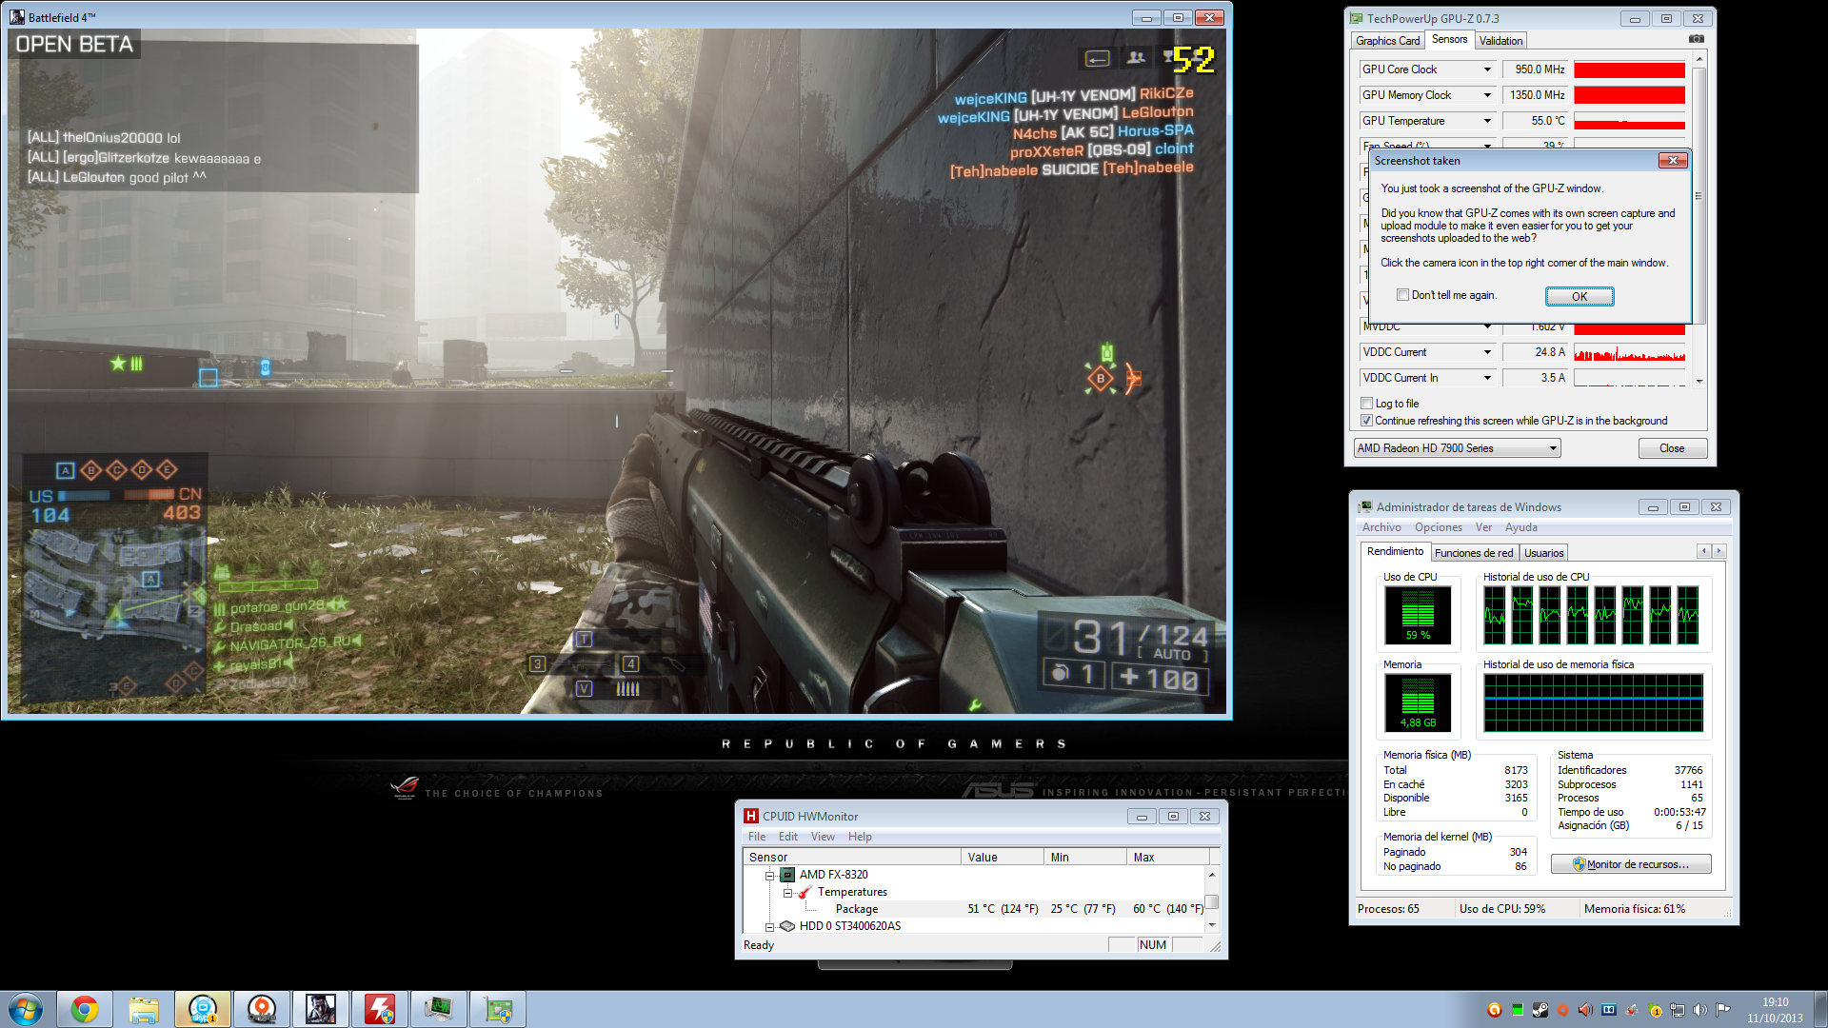Open the network connection tray icon

click(1678, 1010)
